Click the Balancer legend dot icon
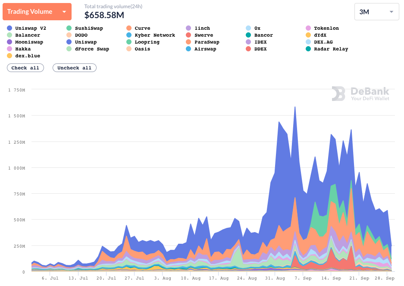404x286 pixels. [9, 35]
